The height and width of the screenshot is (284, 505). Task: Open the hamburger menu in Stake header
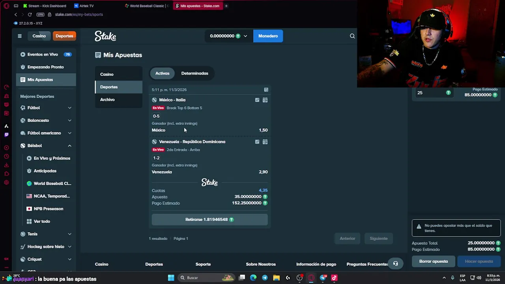click(x=19, y=36)
